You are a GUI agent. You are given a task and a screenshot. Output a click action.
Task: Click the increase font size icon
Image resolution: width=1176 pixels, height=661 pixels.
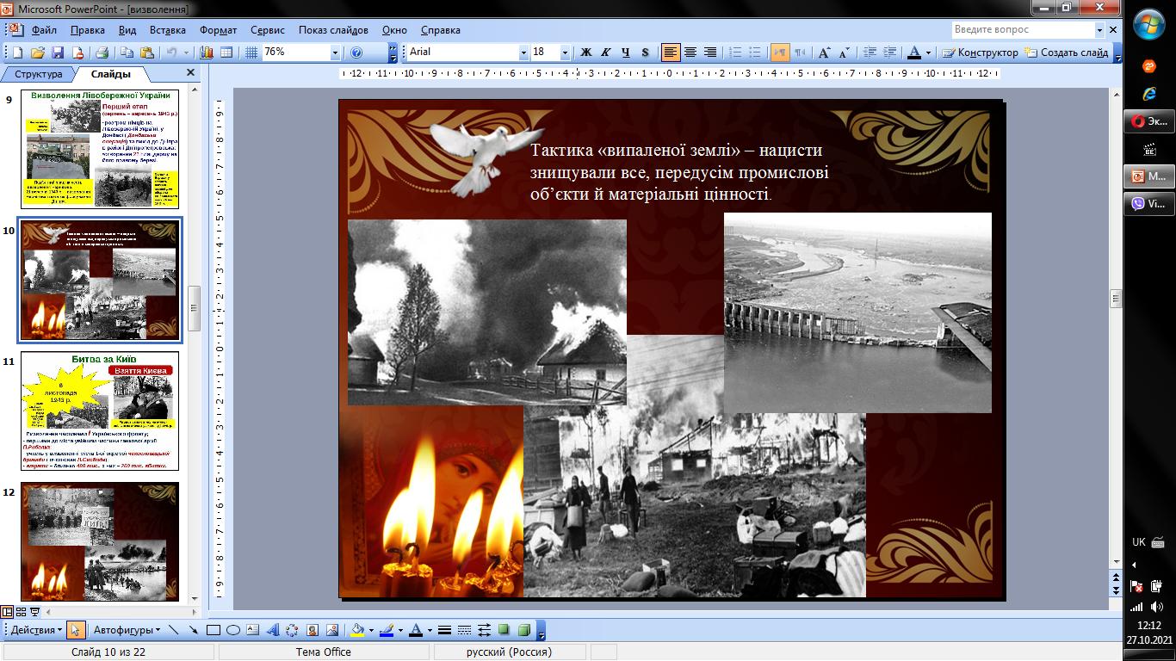pyautogui.click(x=824, y=53)
